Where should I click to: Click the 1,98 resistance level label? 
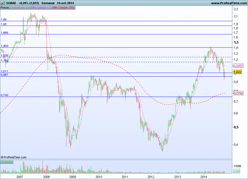(4, 19)
